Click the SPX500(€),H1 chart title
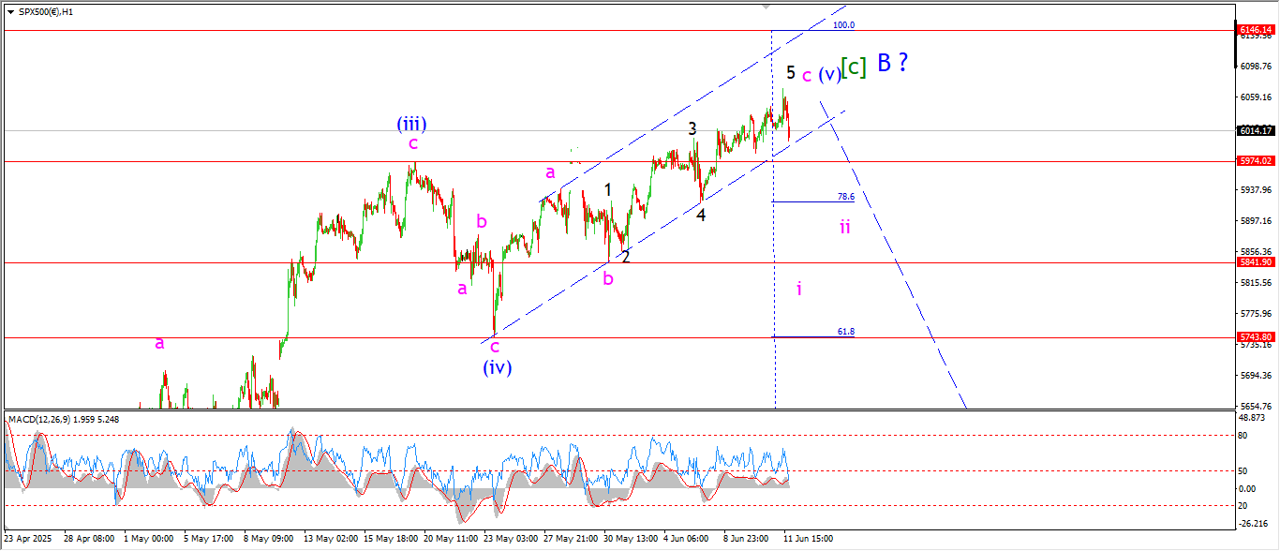Viewport: 1280px width, 551px height. tap(46, 12)
